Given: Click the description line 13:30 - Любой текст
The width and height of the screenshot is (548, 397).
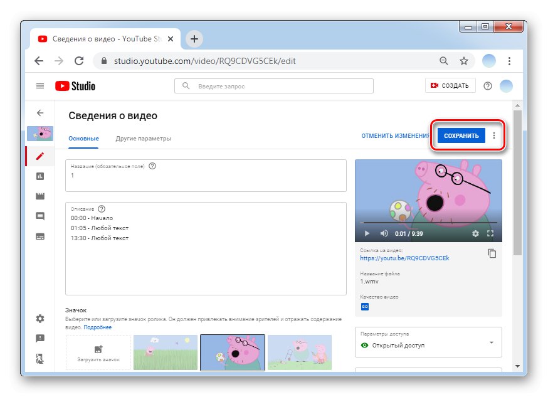Looking at the screenshot, I should pos(100,238).
